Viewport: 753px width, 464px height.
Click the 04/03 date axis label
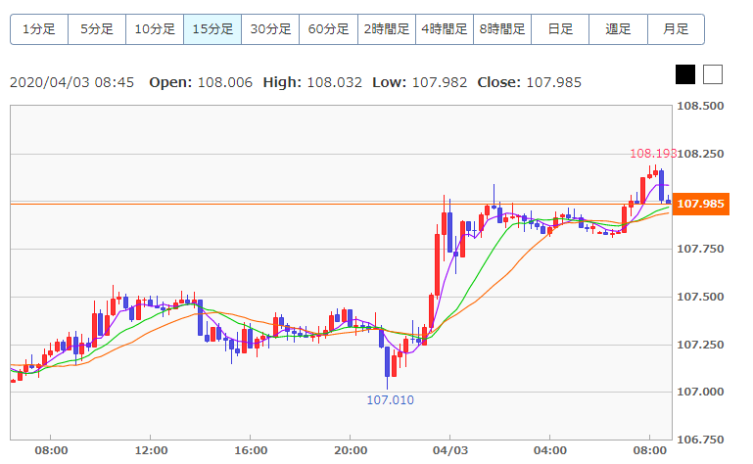(x=450, y=450)
